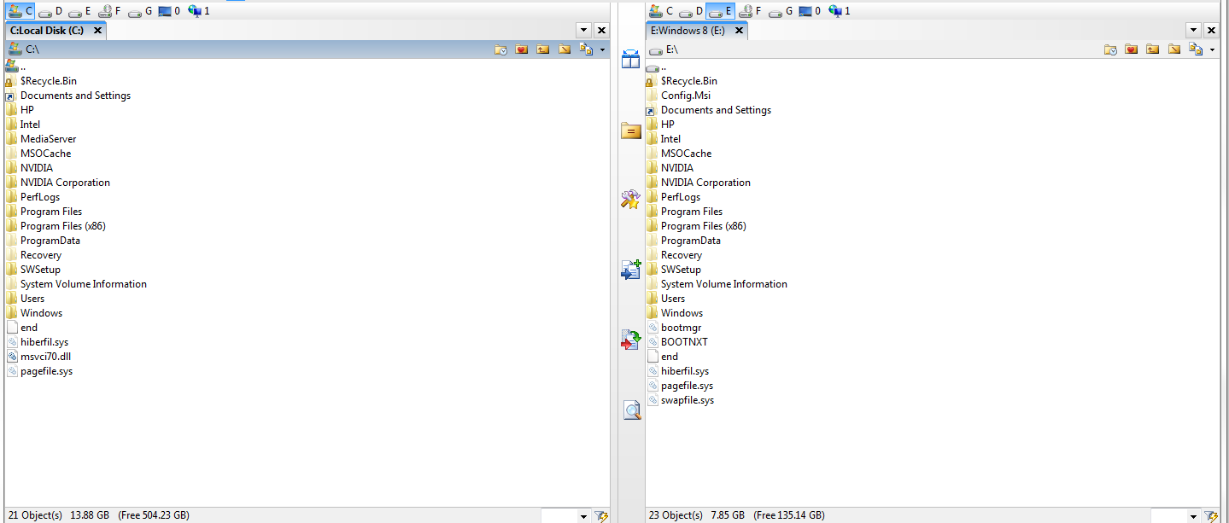Click the magnifier file search icon in middle bar

pos(631,411)
